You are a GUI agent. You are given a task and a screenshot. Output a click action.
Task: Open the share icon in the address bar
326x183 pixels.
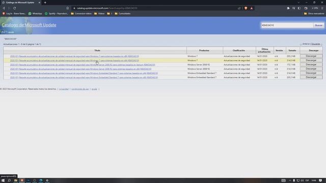239,8
